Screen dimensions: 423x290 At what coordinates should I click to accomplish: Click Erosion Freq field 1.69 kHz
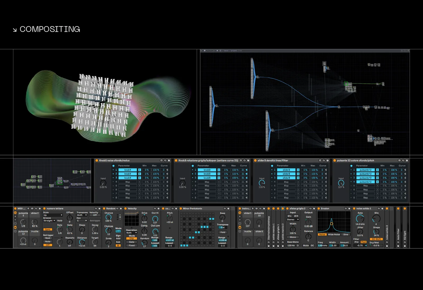(323, 246)
